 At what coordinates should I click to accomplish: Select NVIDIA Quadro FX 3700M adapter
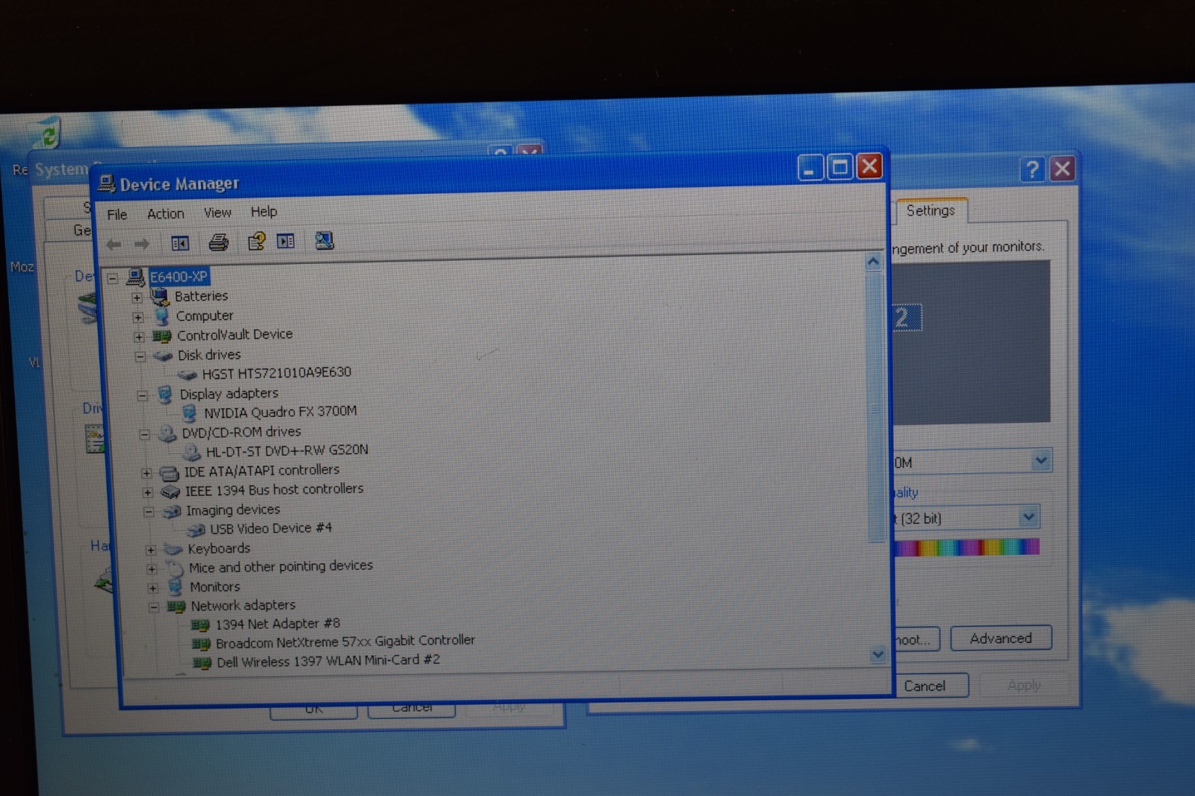tap(280, 412)
